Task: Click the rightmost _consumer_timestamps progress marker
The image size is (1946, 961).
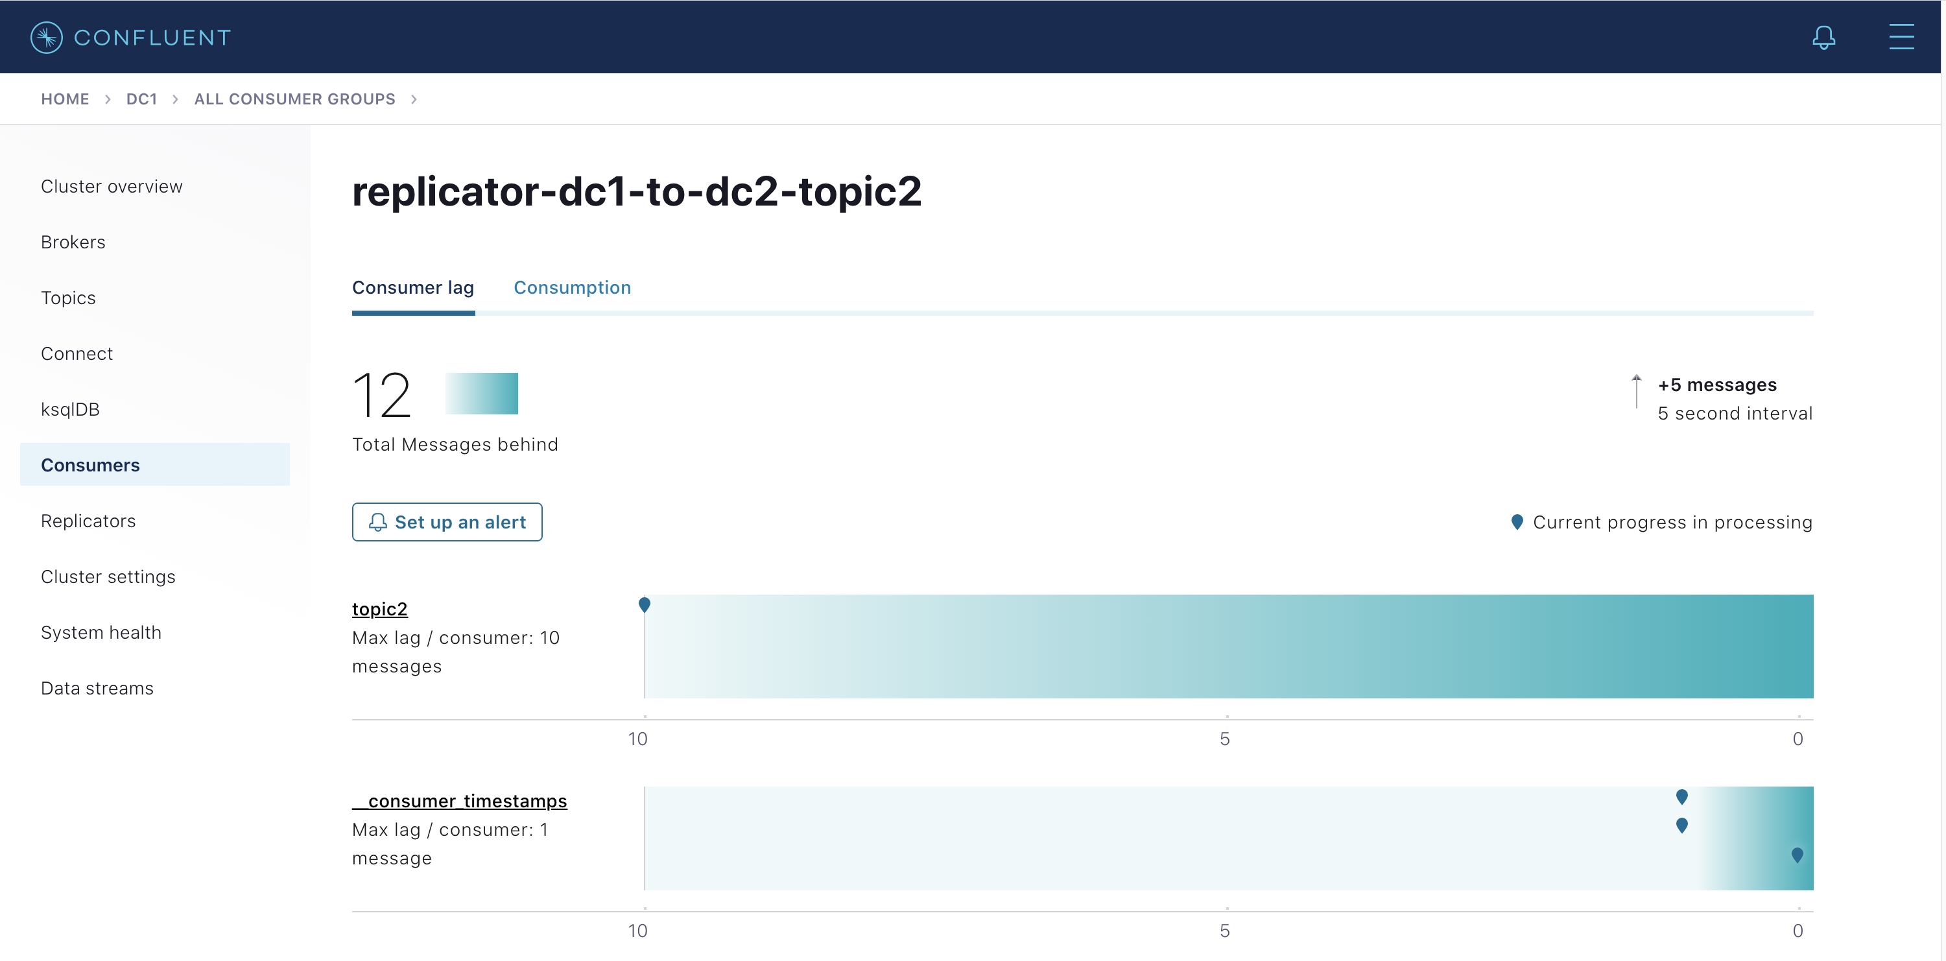Action: 1797,855
